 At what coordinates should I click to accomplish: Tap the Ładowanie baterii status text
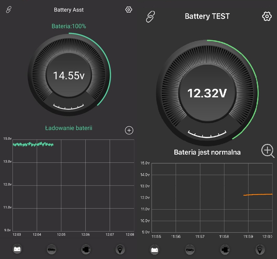click(x=69, y=128)
